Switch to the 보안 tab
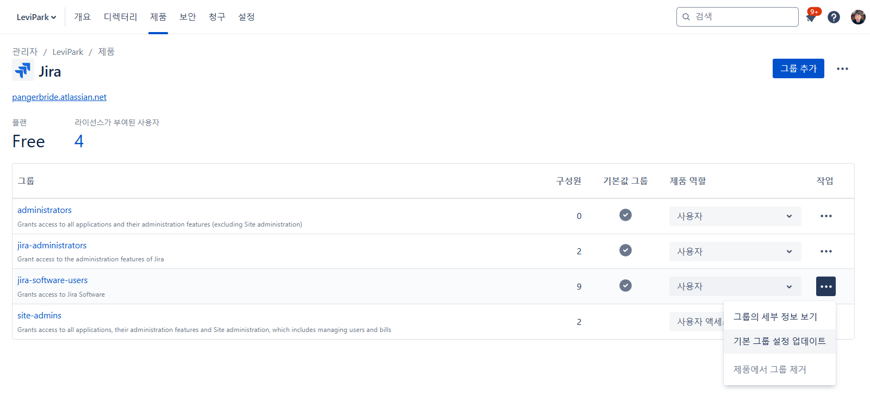 pyautogui.click(x=188, y=17)
